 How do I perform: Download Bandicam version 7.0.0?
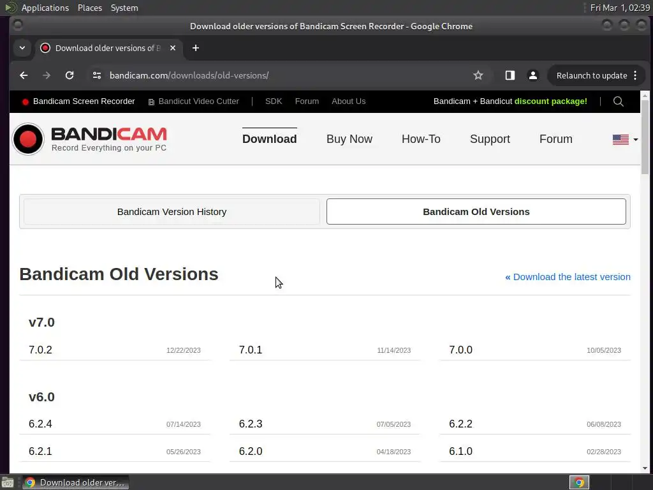460,350
